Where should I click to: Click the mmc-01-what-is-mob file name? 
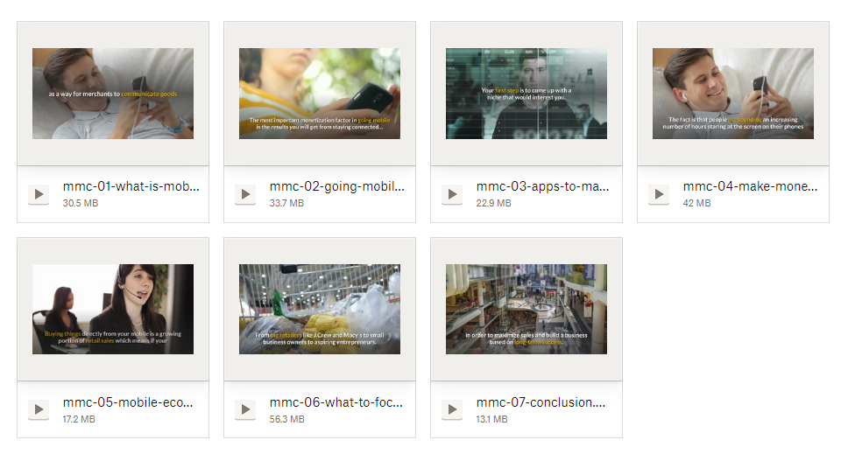(131, 187)
